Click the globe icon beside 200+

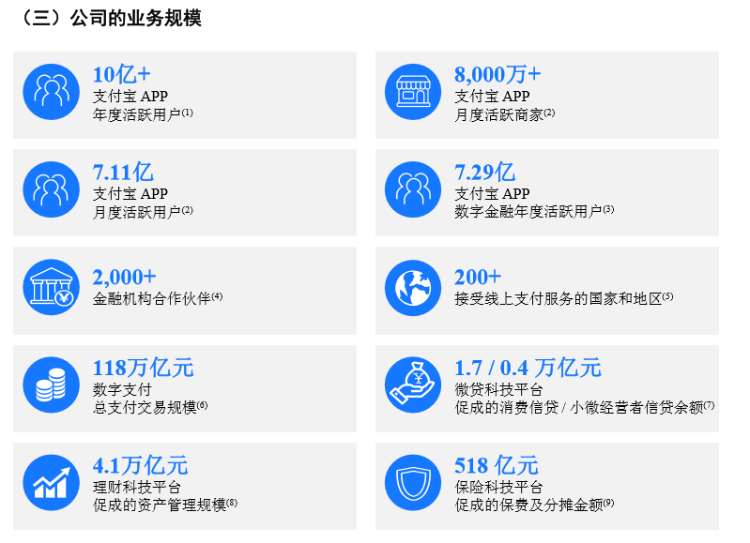coord(413,287)
